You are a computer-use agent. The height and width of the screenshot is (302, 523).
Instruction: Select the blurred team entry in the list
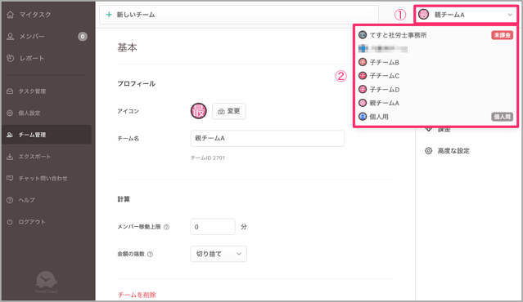coord(435,49)
